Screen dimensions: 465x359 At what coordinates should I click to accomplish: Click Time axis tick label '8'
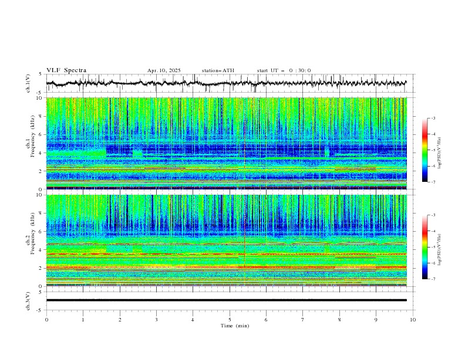(339, 320)
